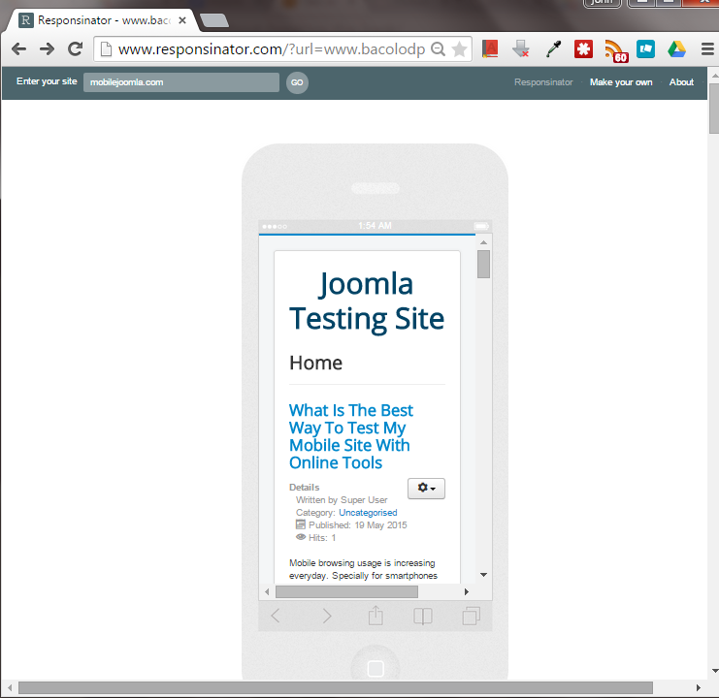Open the About link
719x698 pixels.
681,82
